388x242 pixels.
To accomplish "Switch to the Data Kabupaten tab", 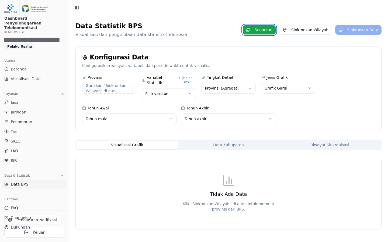I will [228, 145].
